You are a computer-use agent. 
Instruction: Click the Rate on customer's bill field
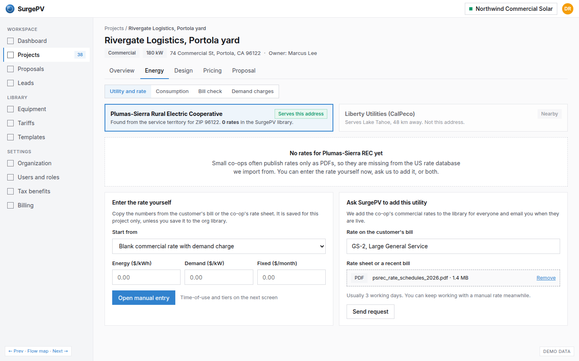coord(453,246)
